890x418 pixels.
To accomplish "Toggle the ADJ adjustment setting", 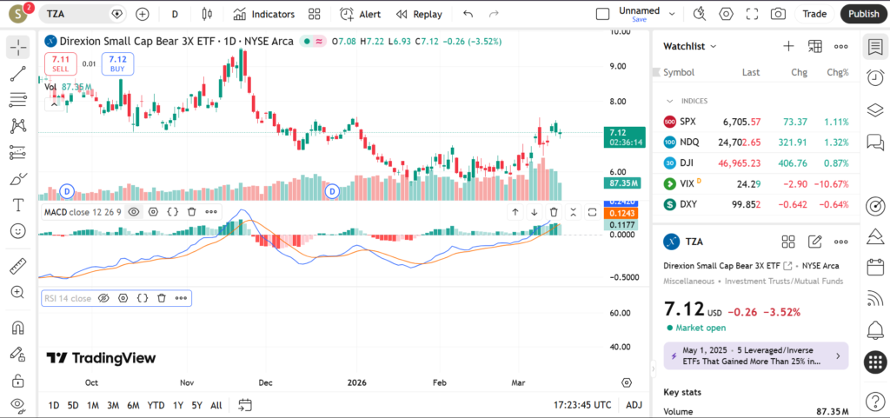I will tap(634, 405).
